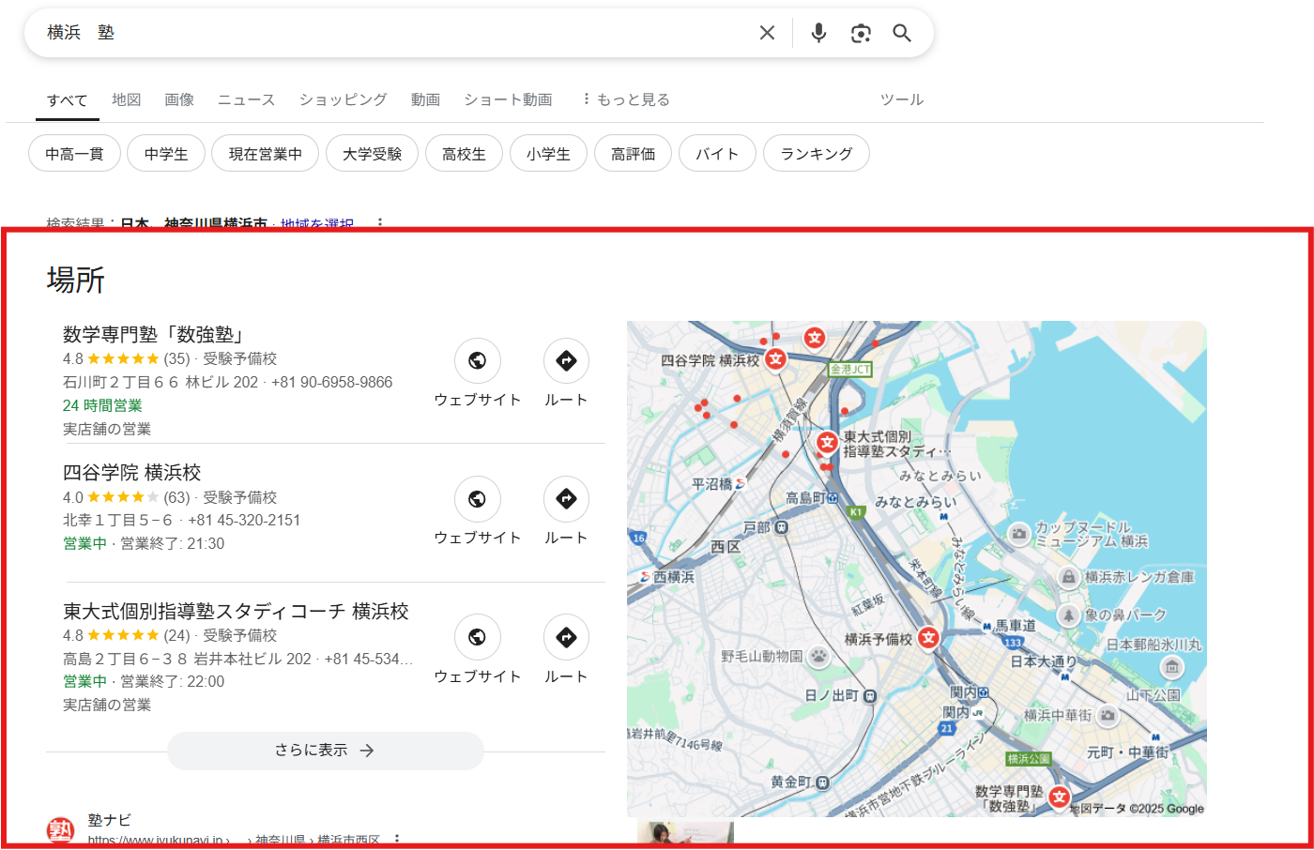Enable the 現在営業中 filter
Image resolution: width=1314 pixels, height=850 pixels.
pos(265,152)
